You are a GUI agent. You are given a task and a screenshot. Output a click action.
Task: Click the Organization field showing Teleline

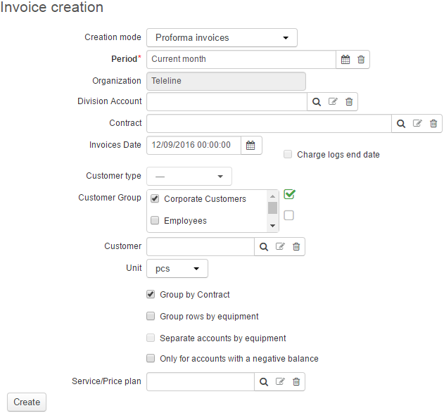(227, 81)
